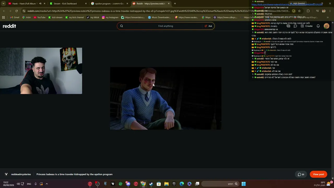Image resolution: width=334 pixels, height=188 pixels.
Task: Click the reddit logo
Action: pyautogui.click(x=9, y=26)
